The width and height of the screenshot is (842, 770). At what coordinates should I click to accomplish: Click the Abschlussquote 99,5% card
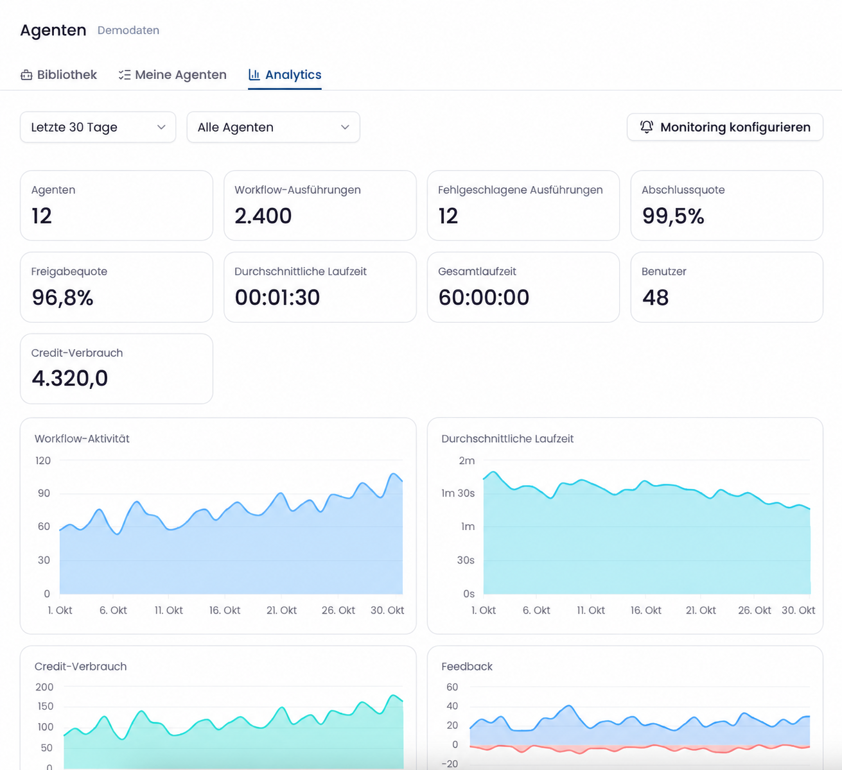click(x=727, y=205)
